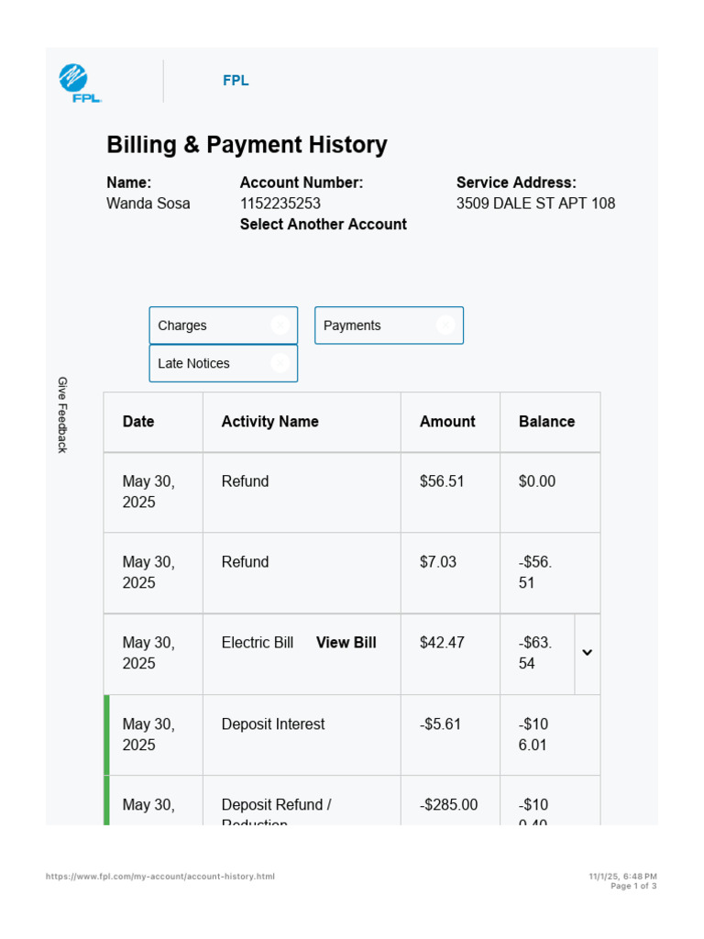Screen dimensions: 704x939
Task: Select the -$63.54 balance cell
Action: 535,653
